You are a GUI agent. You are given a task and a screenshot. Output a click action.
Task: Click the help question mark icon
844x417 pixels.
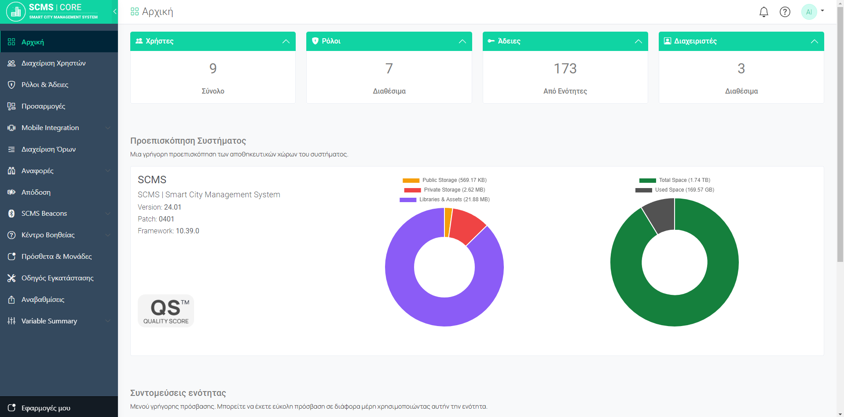point(785,12)
